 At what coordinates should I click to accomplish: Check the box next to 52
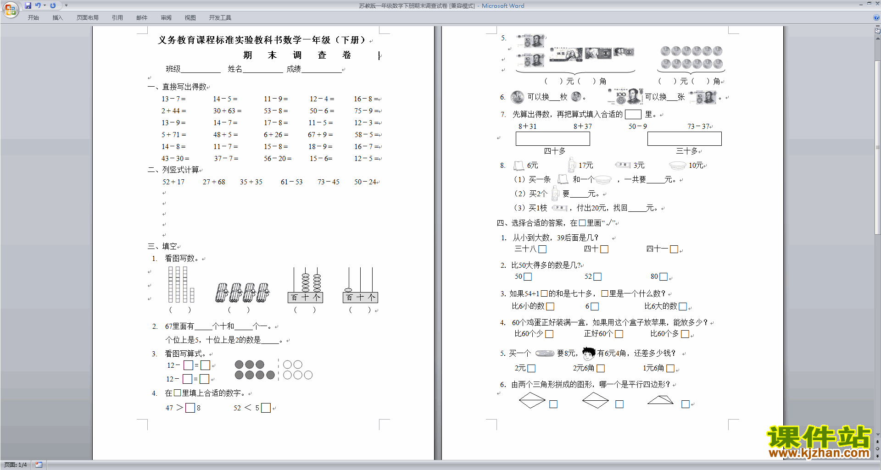click(x=597, y=277)
